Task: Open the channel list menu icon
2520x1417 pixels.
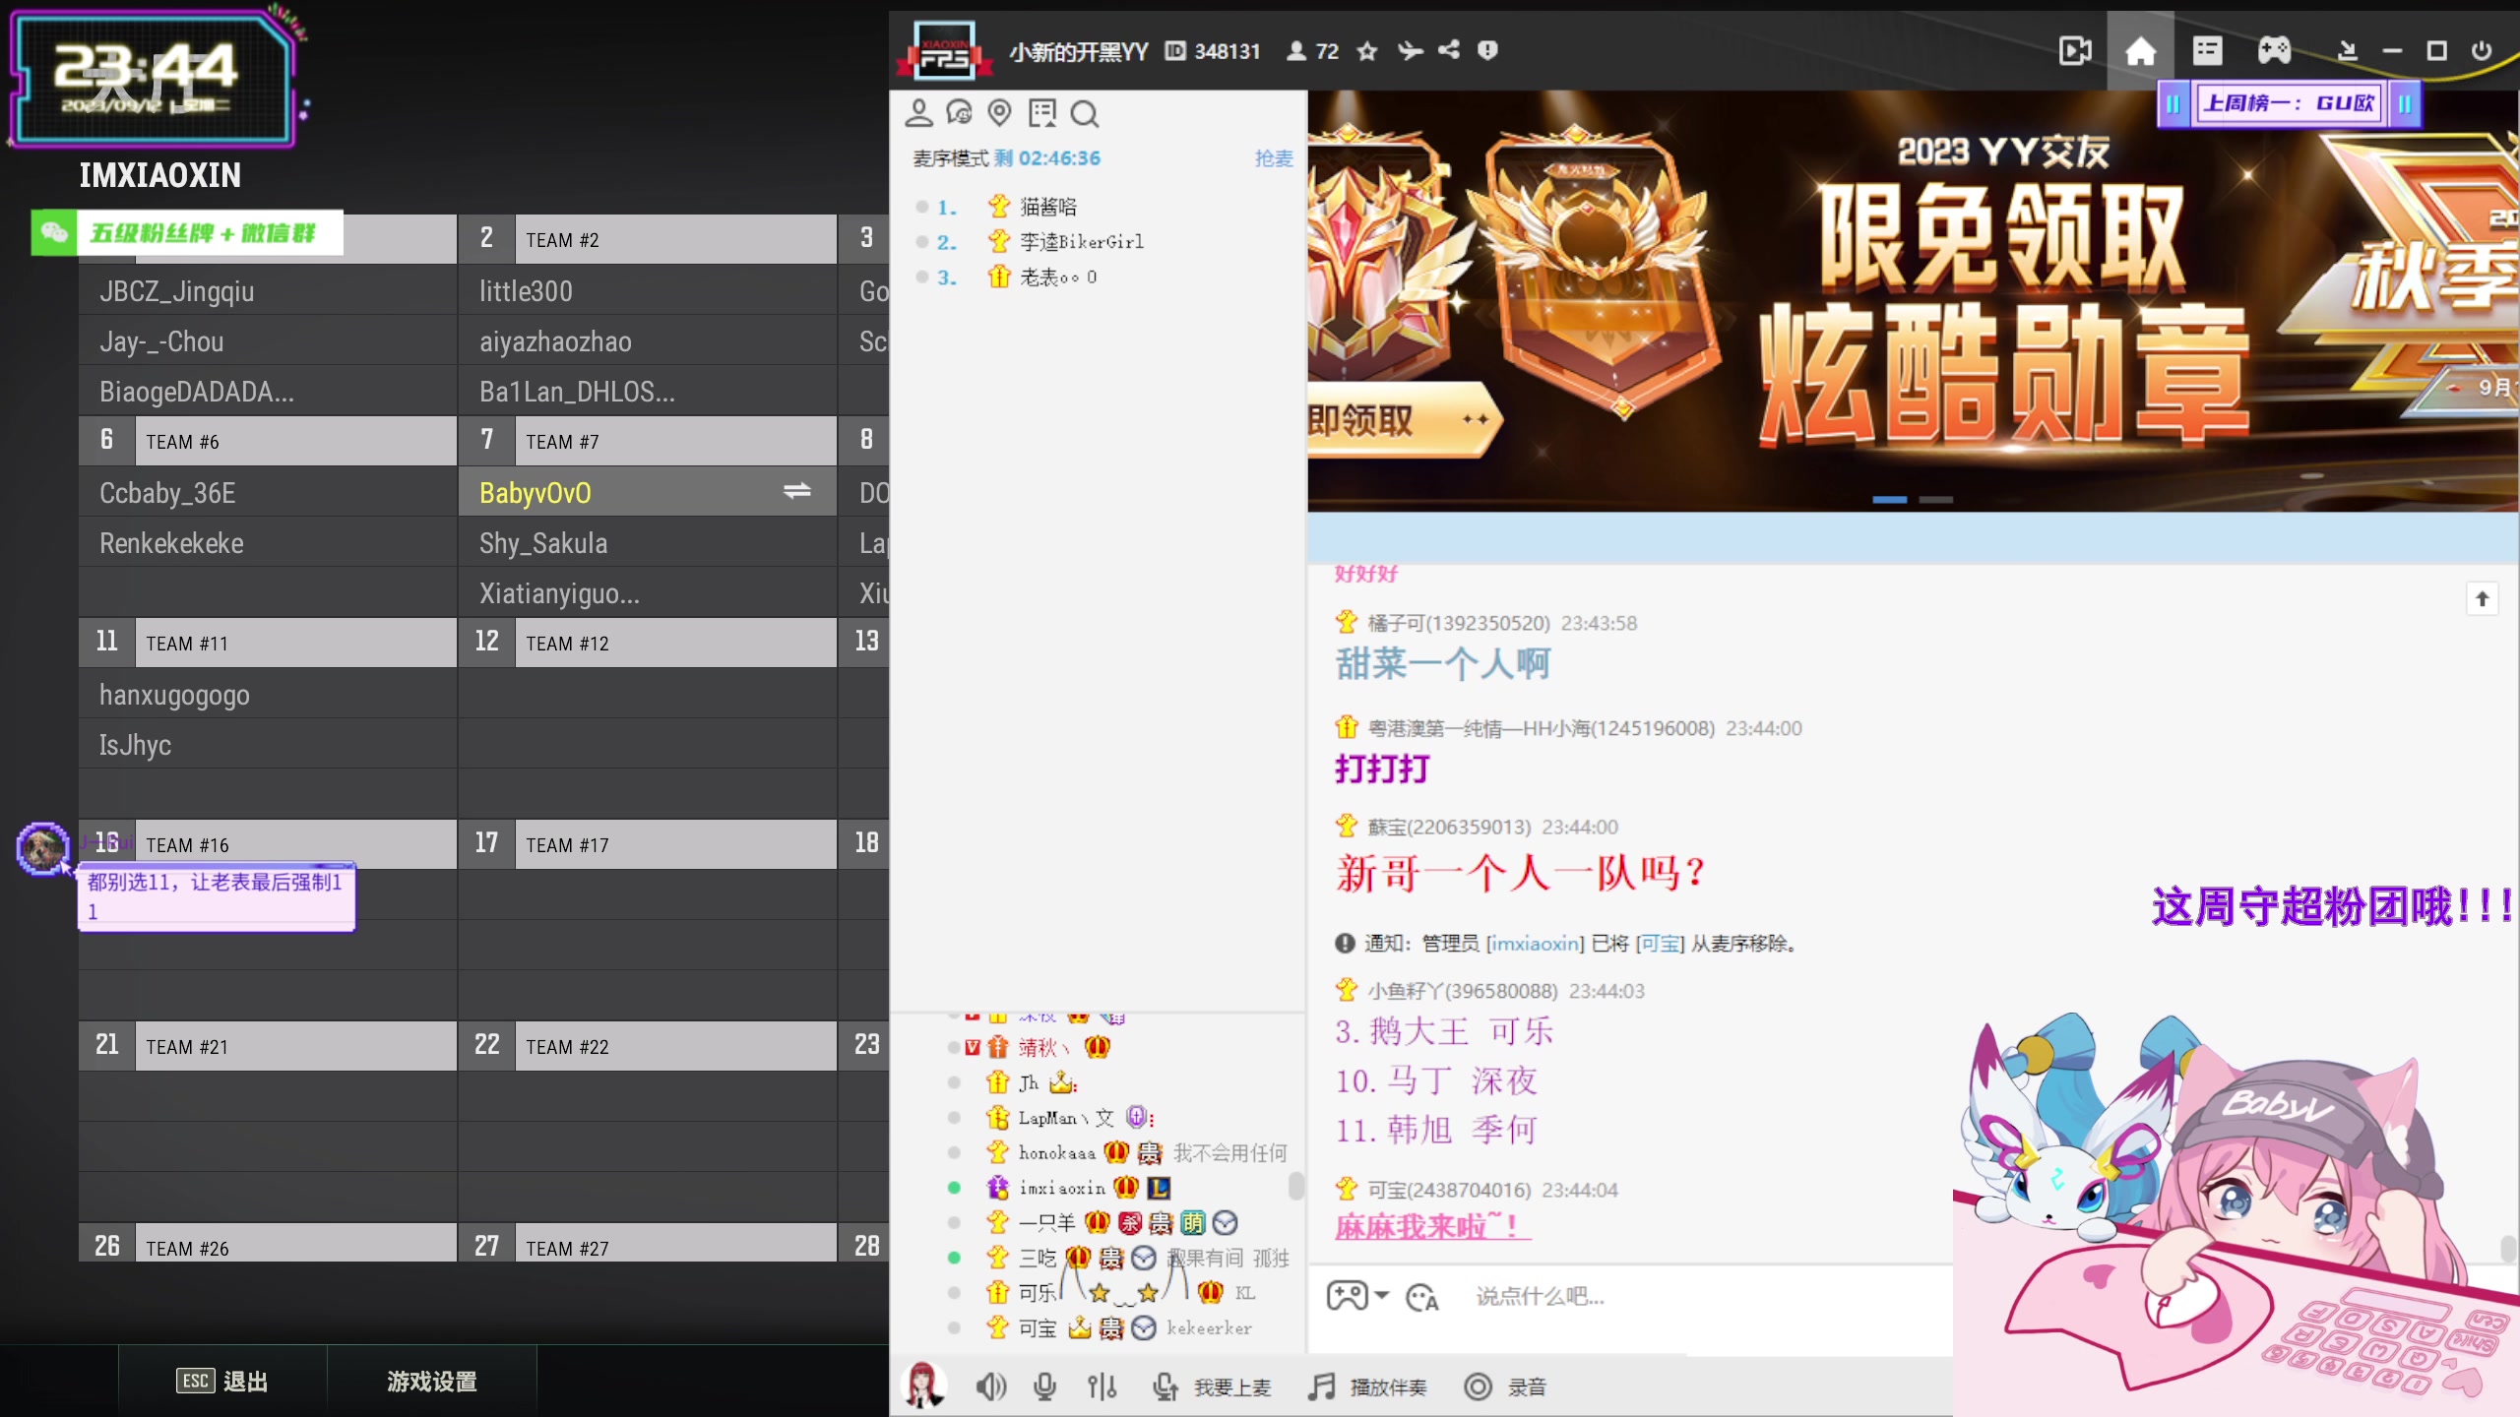Action: [x=2207, y=50]
